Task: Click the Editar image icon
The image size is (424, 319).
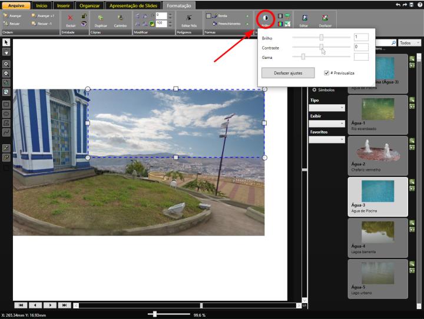Action: (x=304, y=18)
